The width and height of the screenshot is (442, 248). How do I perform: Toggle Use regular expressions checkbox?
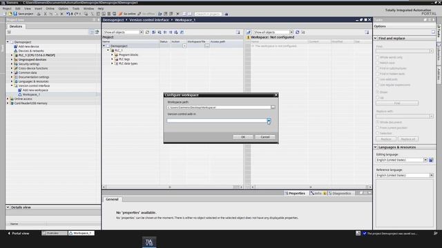click(378, 85)
